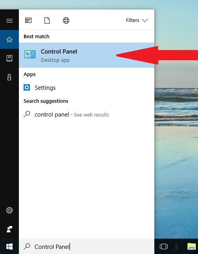Click the blue Settings gear icon
The width and height of the screenshot is (198, 254).
point(27,87)
